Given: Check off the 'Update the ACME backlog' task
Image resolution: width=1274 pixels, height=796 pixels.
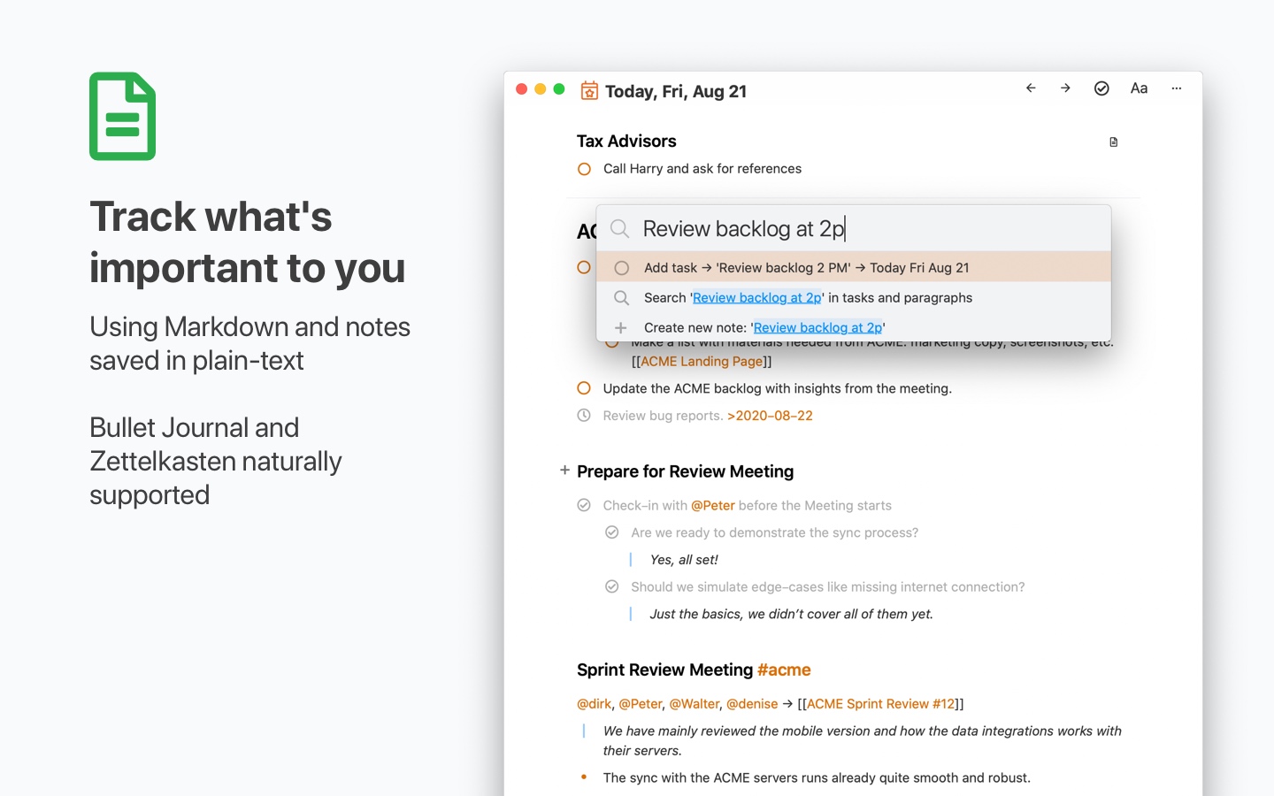Looking at the screenshot, I should (583, 388).
